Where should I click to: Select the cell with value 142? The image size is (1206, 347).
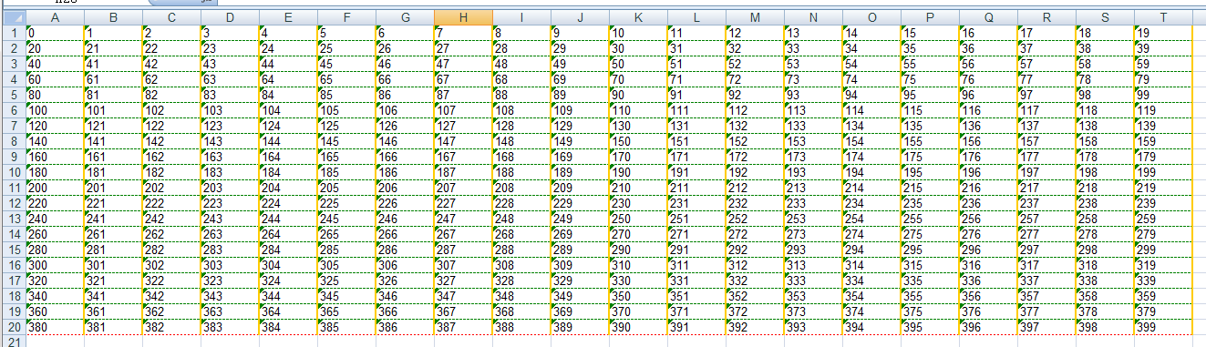tap(171, 141)
